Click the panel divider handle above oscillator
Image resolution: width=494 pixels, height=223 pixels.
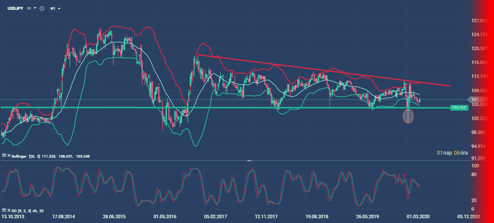tap(249, 160)
